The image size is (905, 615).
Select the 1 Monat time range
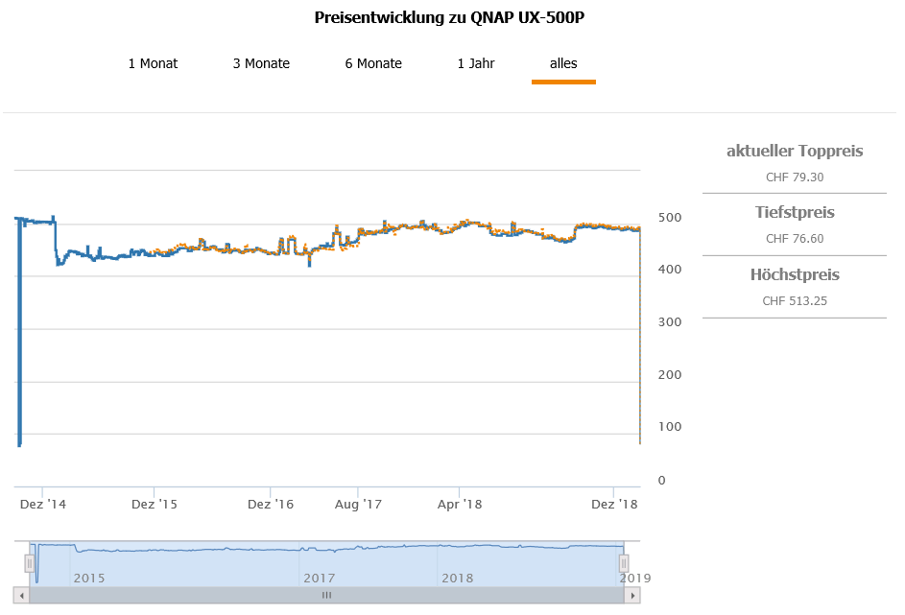coord(153,63)
